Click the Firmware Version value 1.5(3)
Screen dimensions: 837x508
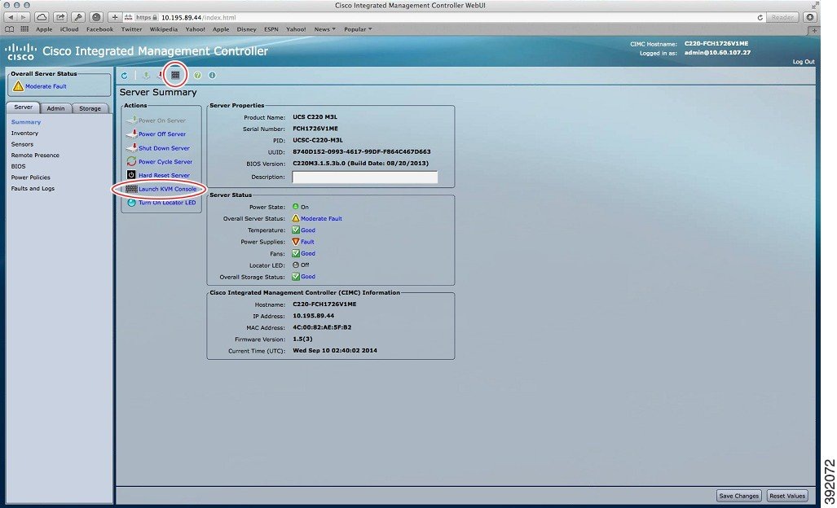[302, 339]
